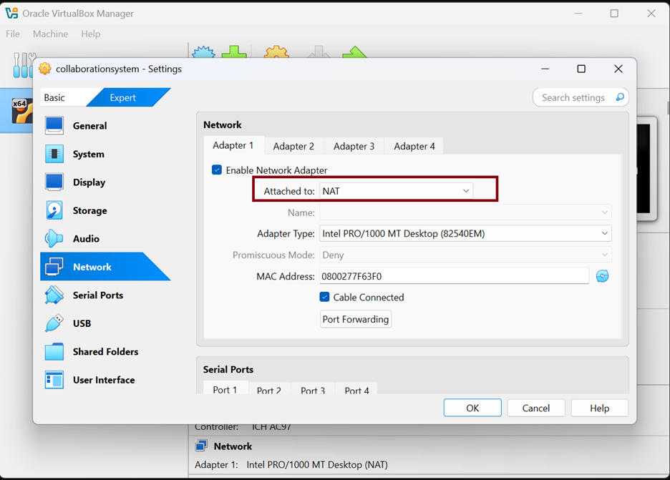Click the blue New toolbar icon
The width and height of the screenshot is (670, 480).
[x=203, y=52]
